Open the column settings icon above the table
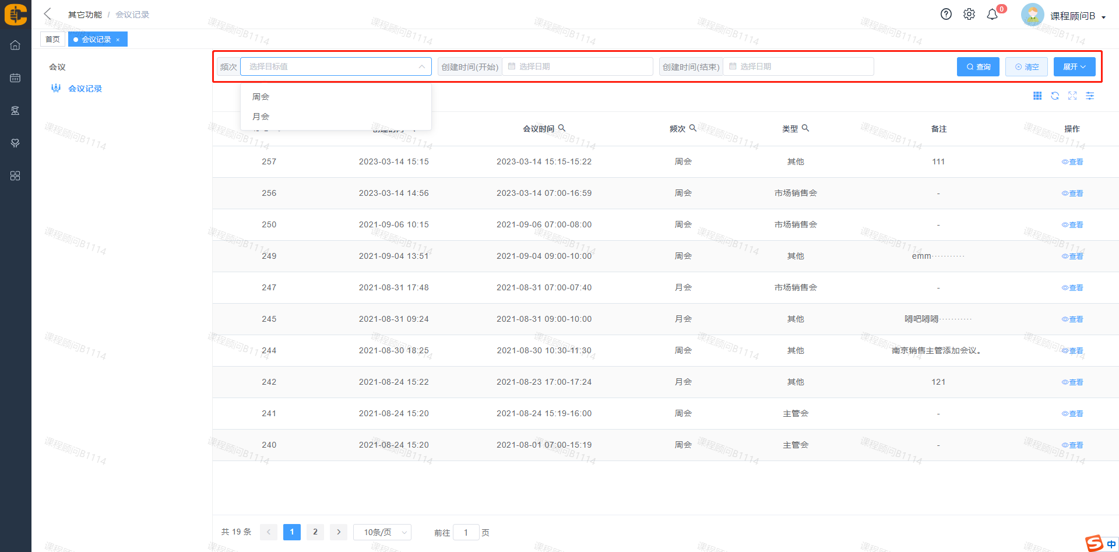 click(x=1090, y=96)
